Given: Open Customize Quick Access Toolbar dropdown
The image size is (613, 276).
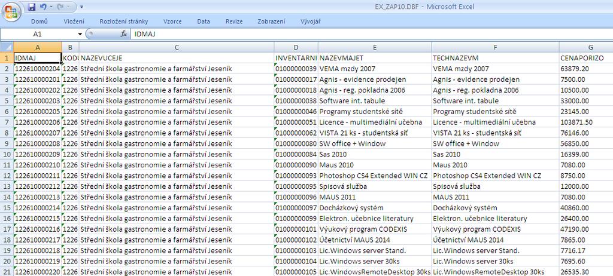Looking at the screenshot, I should (81, 7).
